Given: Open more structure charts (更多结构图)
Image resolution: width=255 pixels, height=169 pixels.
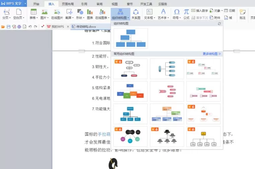Looking at the screenshot, I should [x=211, y=54].
